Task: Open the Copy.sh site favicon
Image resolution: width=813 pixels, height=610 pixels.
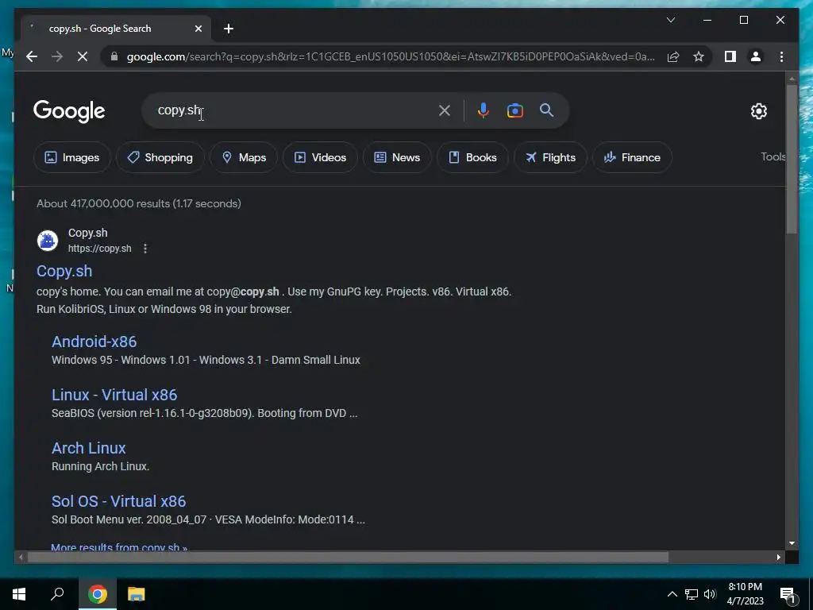Action: click(47, 241)
